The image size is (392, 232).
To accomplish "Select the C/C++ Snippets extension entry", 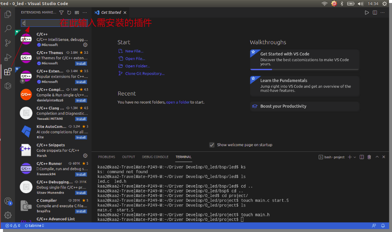I will coord(53,150).
